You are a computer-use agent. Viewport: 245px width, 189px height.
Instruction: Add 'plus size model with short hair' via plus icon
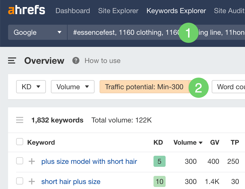31,161
